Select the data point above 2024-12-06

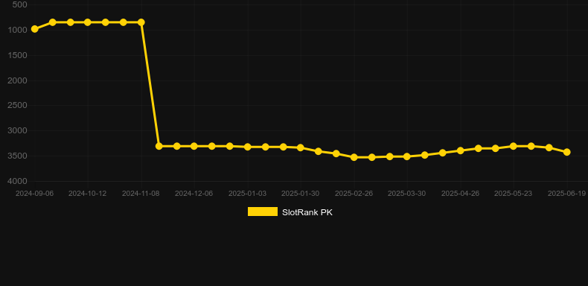pyautogui.click(x=194, y=146)
